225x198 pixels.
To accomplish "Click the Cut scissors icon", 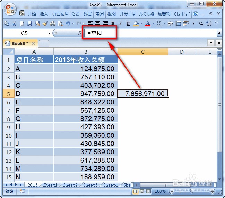I will coord(14,23).
